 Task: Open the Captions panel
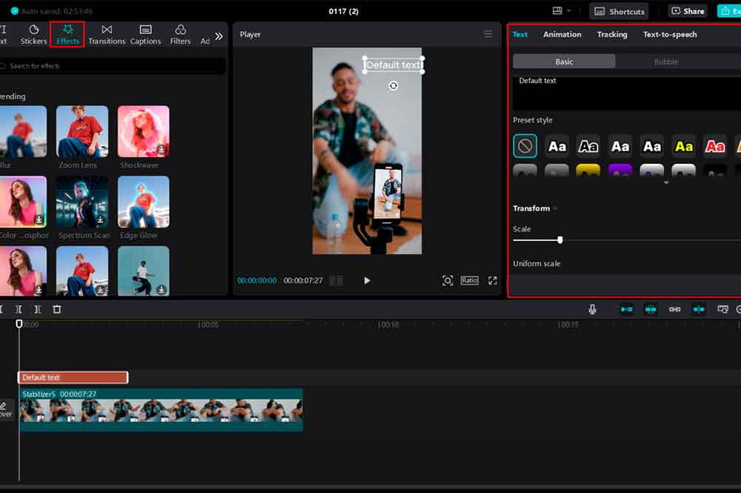click(x=145, y=35)
